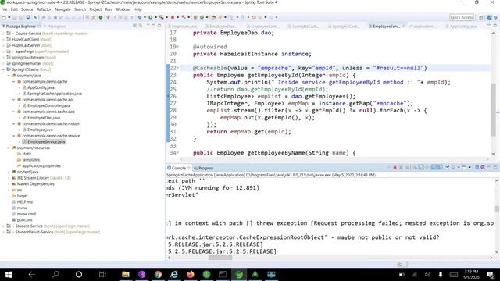This screenshot has height=281, width=500.
Task: Select SpringHzCacheApplication.java in the tree
Action: click(55, 94)
